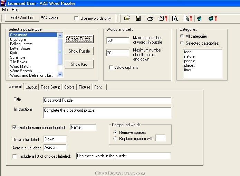Click the puzzle type list up arrow
Image resolution: width=240 pixels, height=176 pixels.
(60, 35)
